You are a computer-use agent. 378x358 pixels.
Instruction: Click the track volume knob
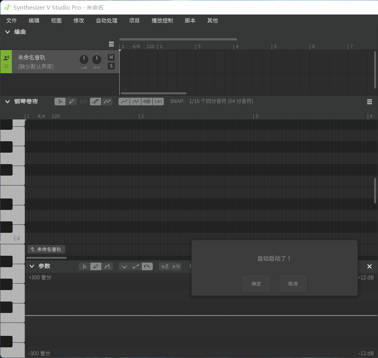click(84, 59)
